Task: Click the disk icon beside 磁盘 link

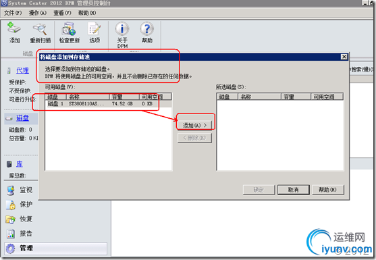Action: [9, 118]
